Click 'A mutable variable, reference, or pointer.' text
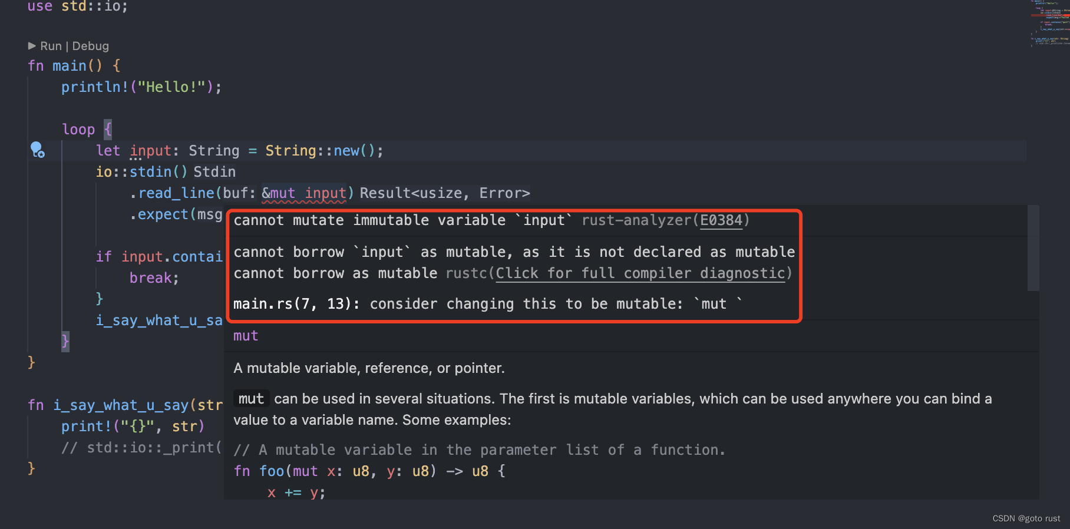Viewport: 1070px width, 529px height. tap(369, 368)
